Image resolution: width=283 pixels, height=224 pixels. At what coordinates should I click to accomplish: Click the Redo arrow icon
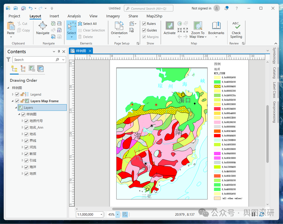tap(41, 8)
